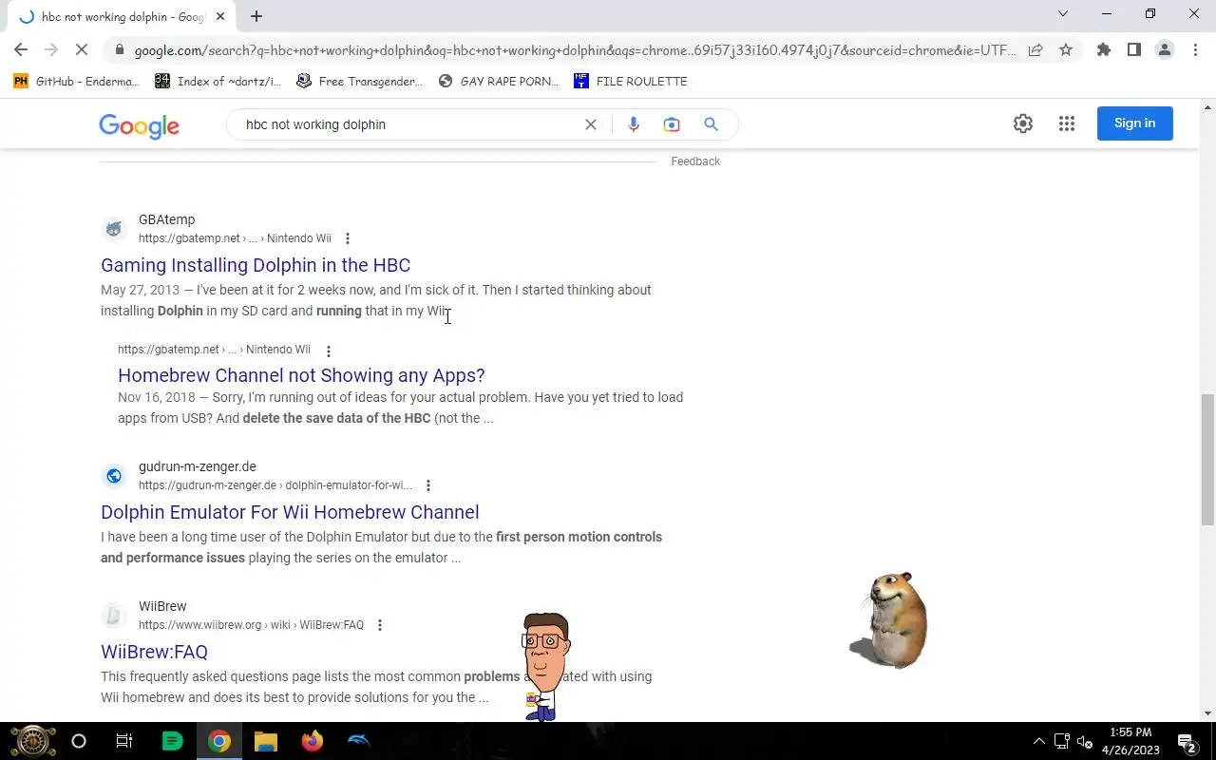Click the Feedback link
The width and height of the screenshot is (1216, 760).
click(x=695, y=161)
